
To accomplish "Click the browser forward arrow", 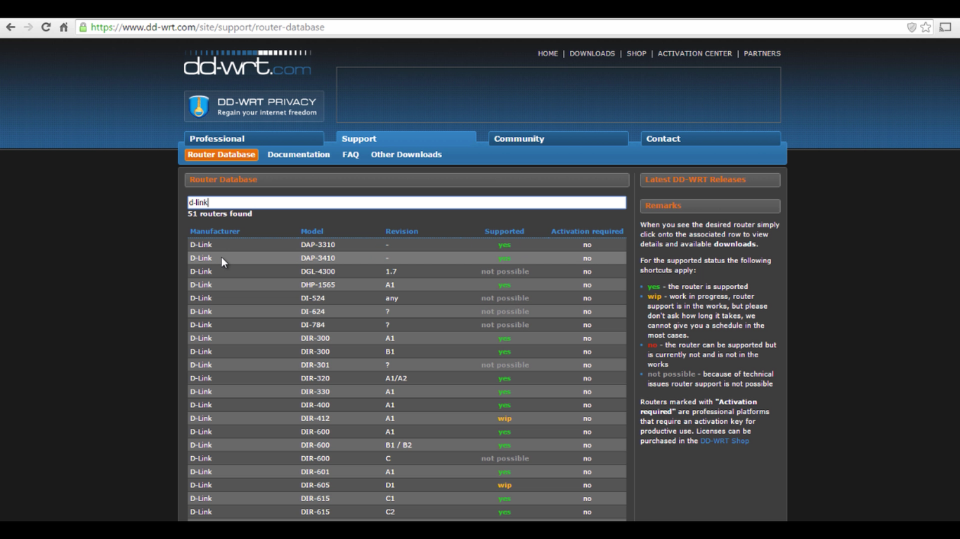I will tap(28, 27).
